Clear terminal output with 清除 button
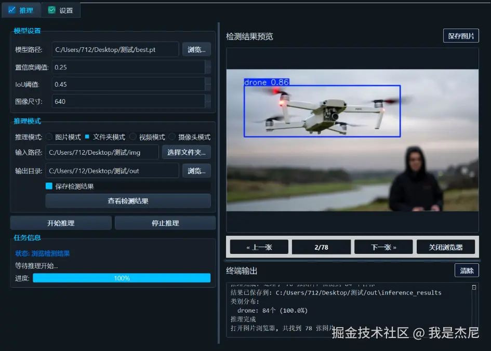This screenshot has width=491, height=351. (x=466, y=271)
